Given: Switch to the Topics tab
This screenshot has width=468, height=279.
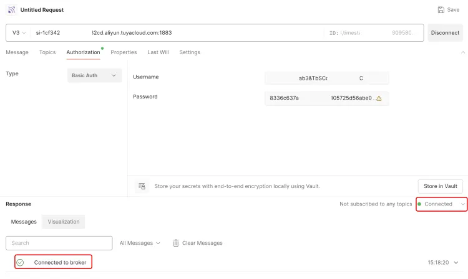Looking at the screenshot, I should tap(47, 52).
